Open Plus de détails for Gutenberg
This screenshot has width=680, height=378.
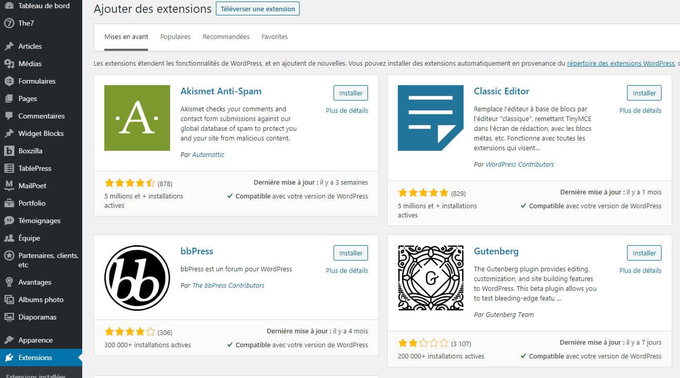[x=640, y=270]
